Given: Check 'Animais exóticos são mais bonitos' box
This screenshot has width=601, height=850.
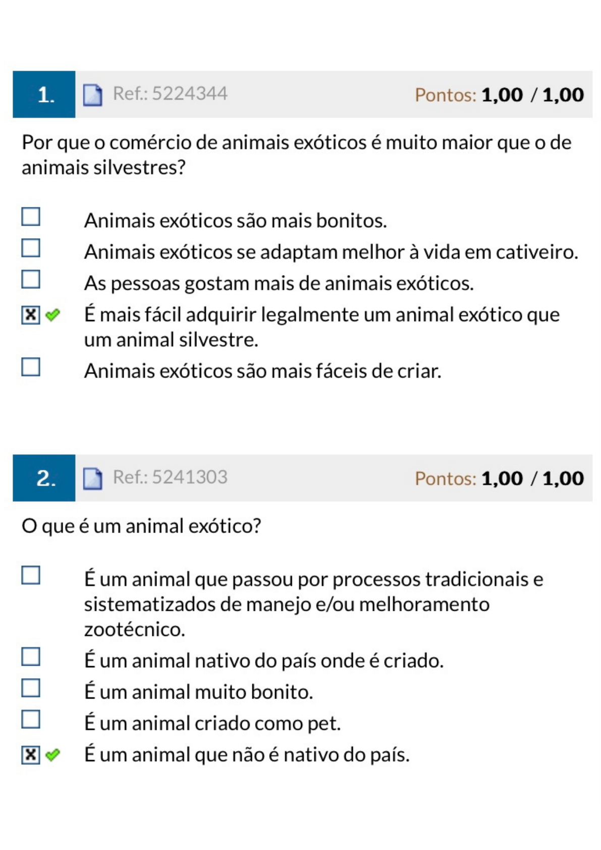Looking at the screenshot, I should click(x=31, y=217).
